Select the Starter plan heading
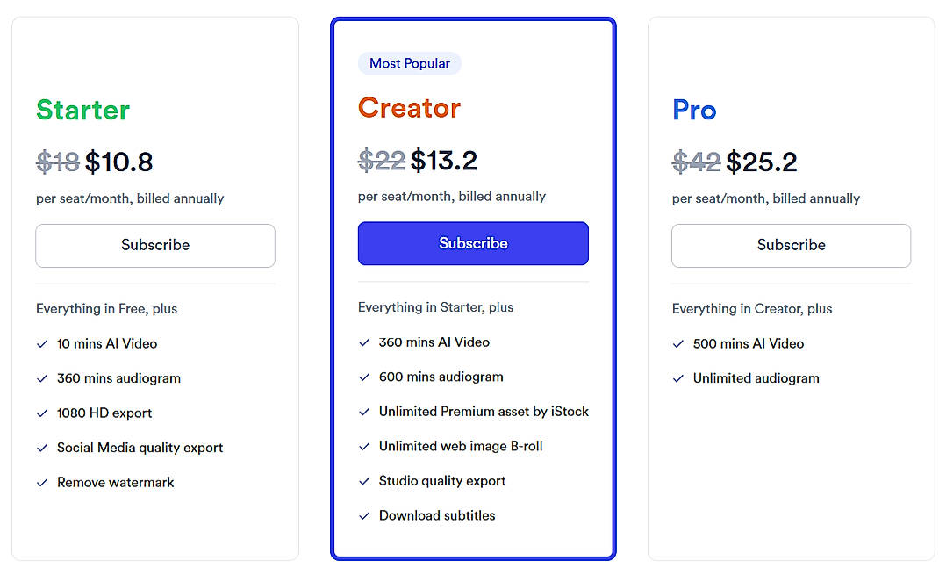Screen dimensions: 939x568 (x=82, y=111)
